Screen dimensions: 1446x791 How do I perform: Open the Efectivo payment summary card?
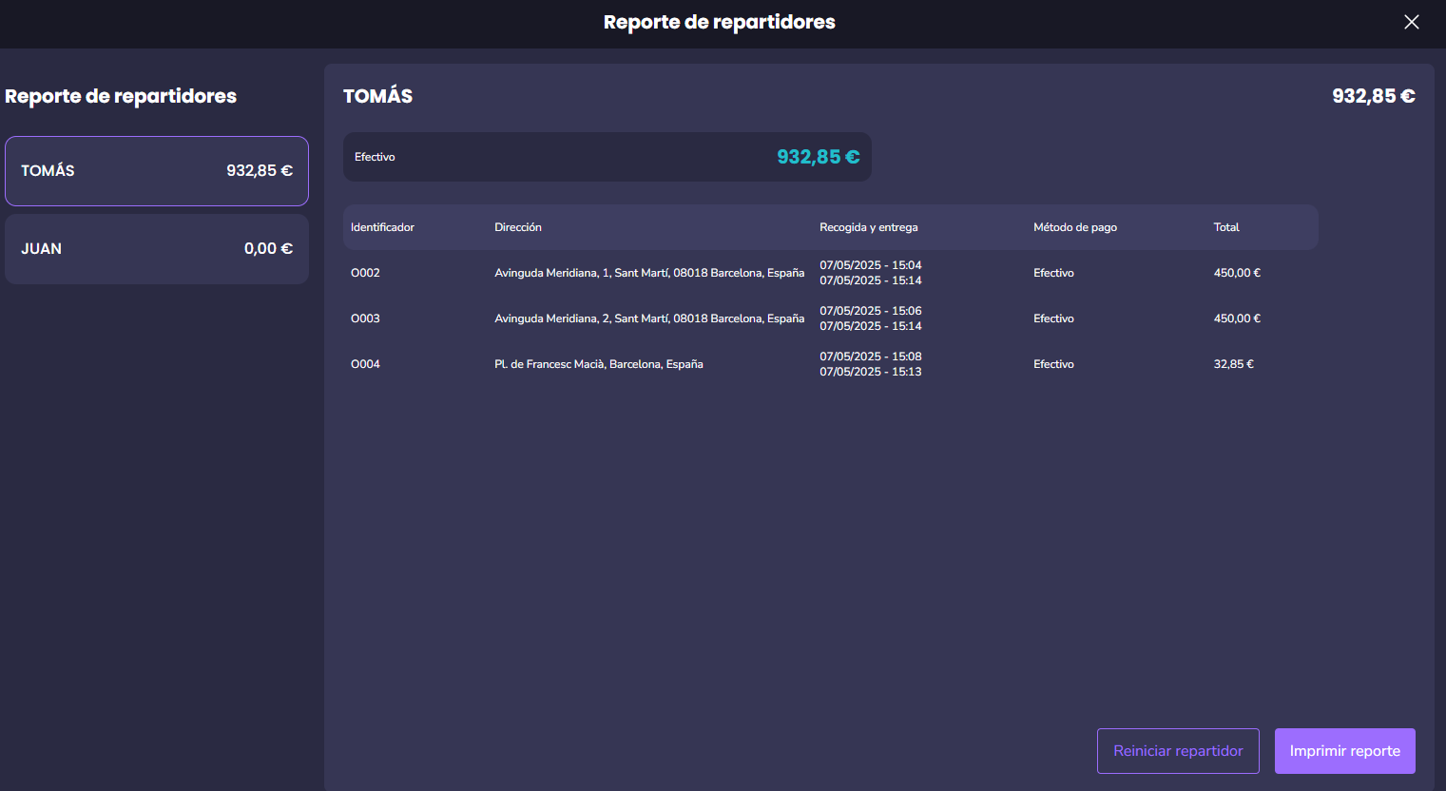[x=607, y=157]
